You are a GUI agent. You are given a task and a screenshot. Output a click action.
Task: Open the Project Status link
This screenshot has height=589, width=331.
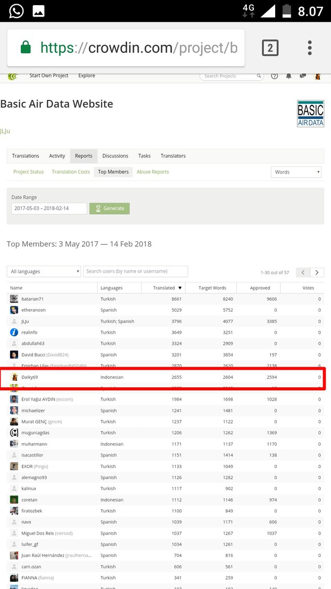point(28,172)
